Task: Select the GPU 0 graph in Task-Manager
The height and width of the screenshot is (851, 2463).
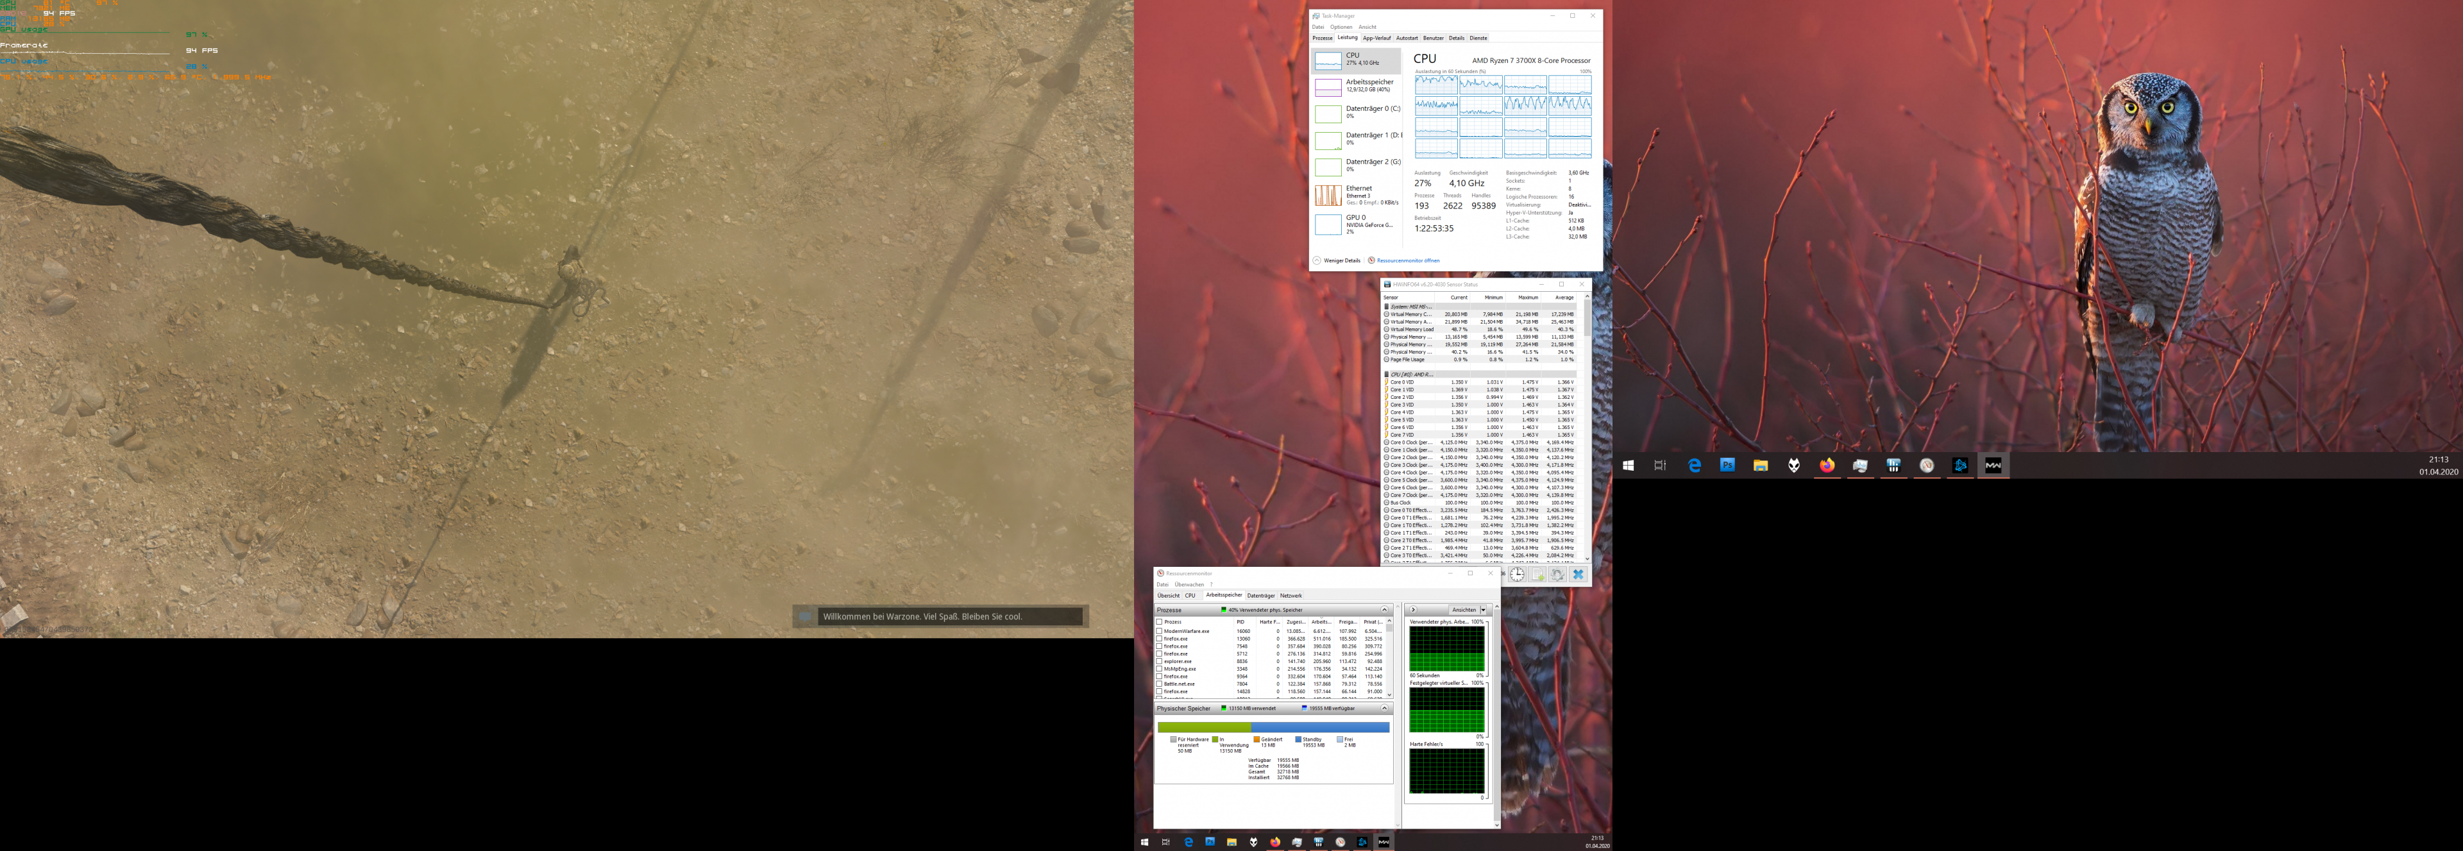Action: 1328,224
